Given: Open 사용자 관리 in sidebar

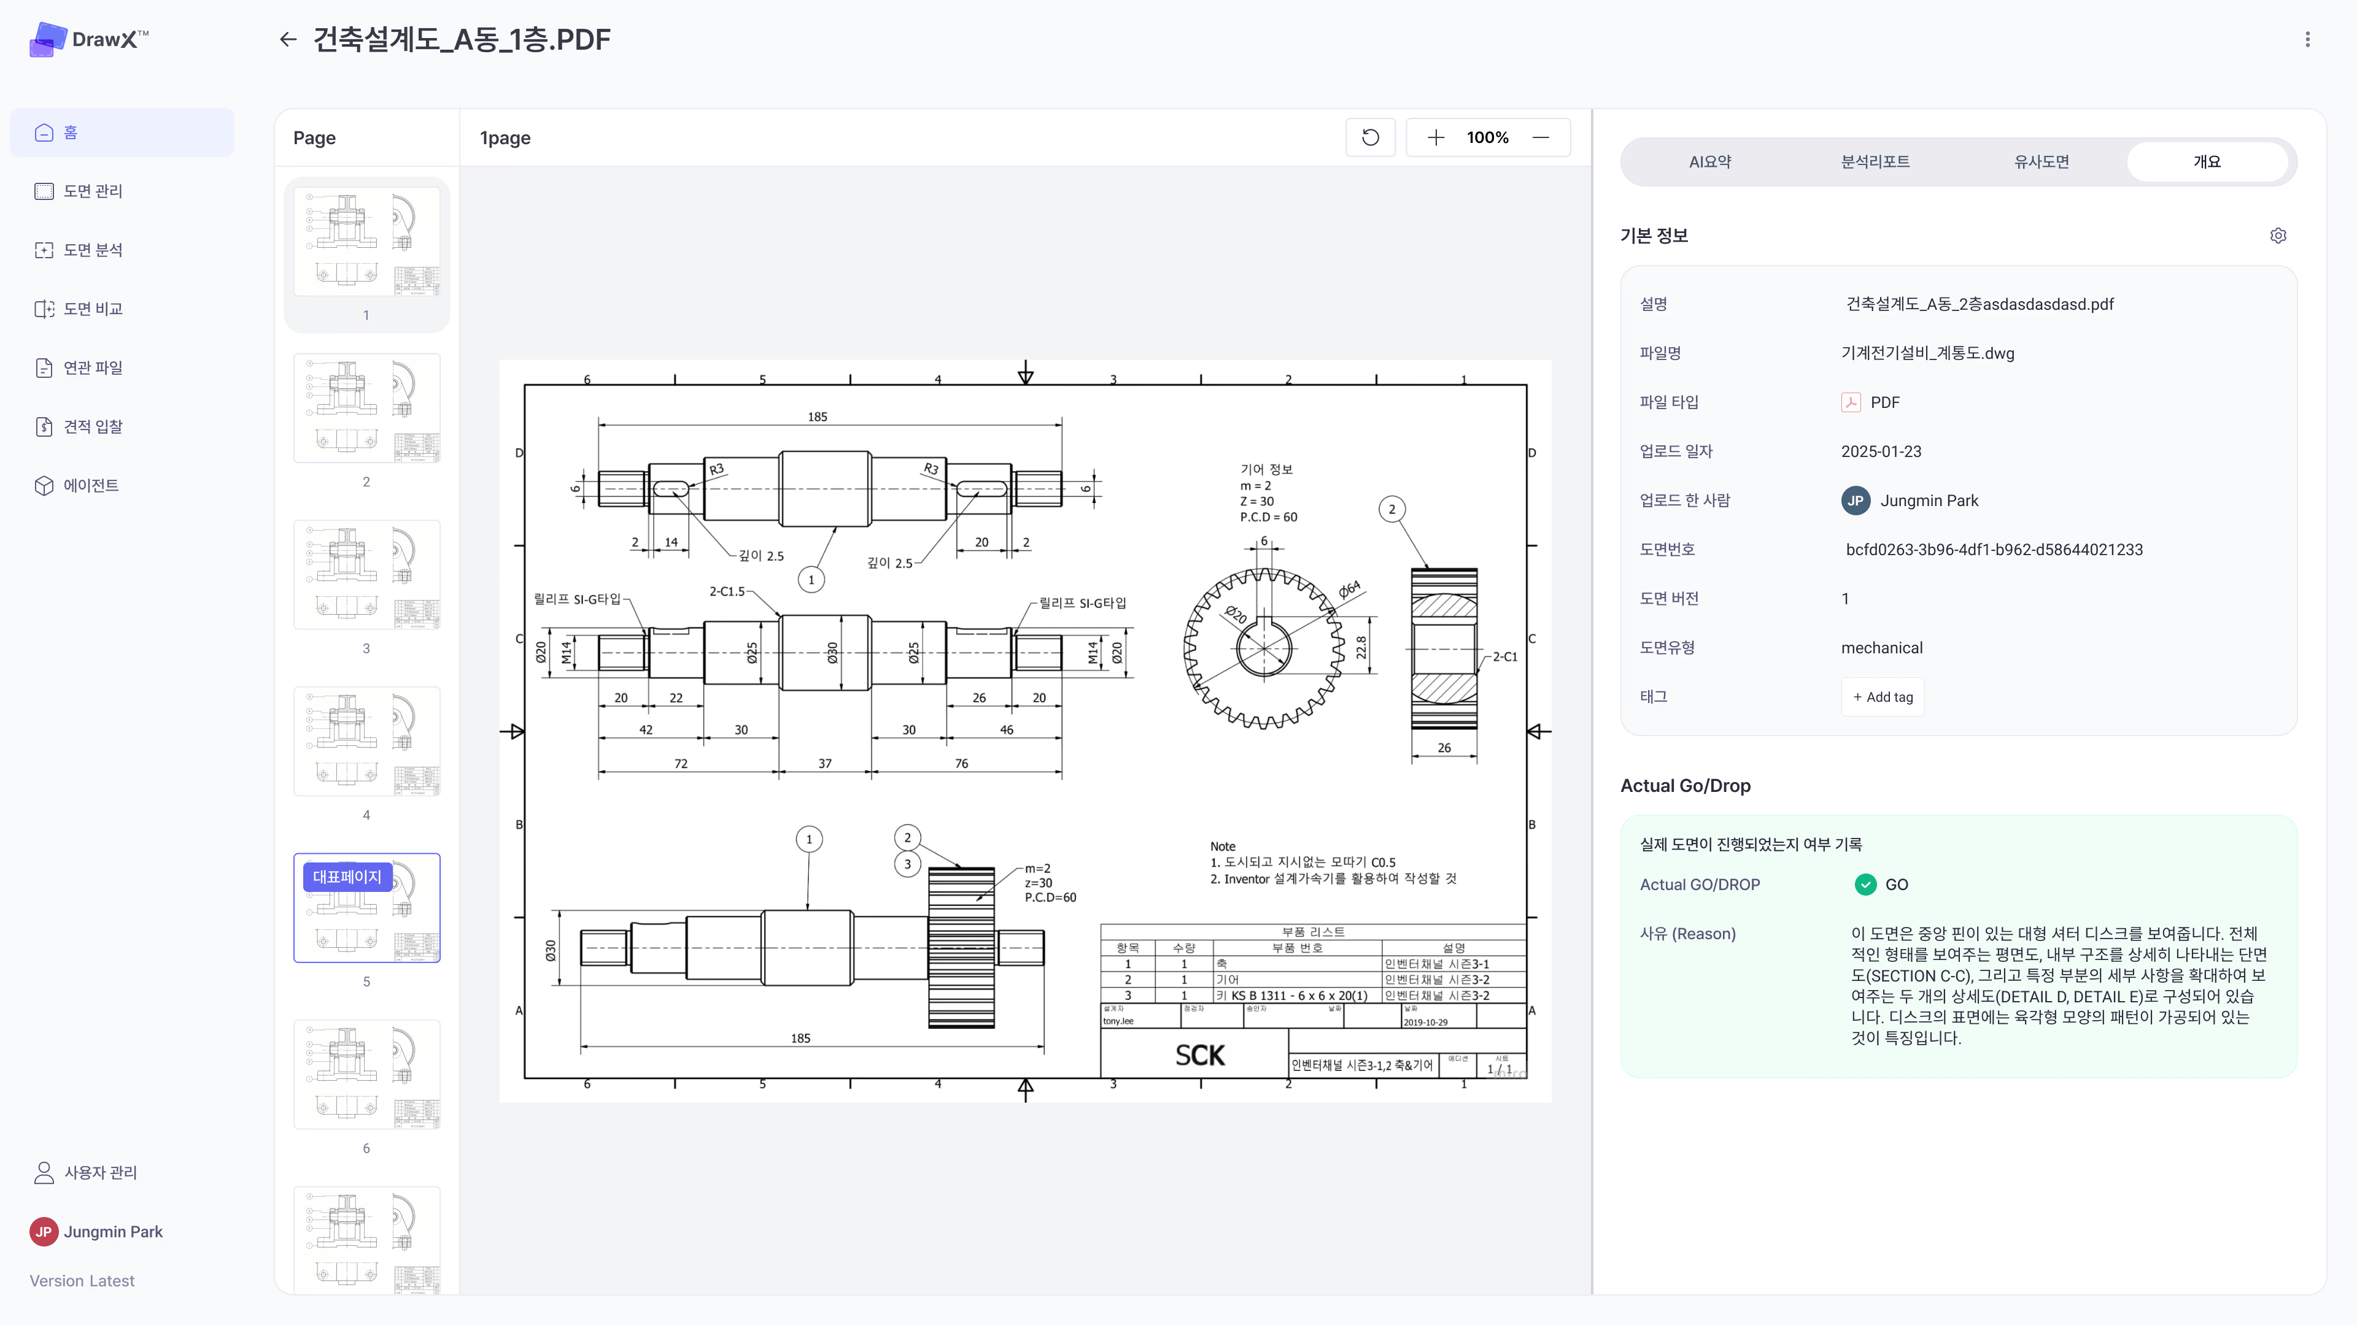Looking at the screenshot, I should click(99, 1172).
